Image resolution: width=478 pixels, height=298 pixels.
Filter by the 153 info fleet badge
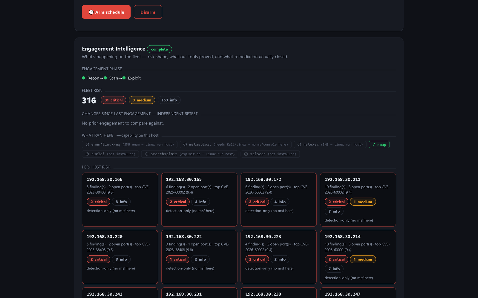click(169, 100)
